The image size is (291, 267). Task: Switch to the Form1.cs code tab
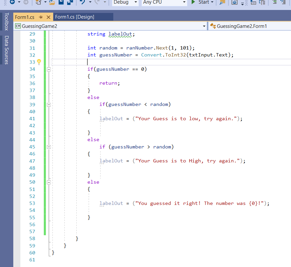[25, 17]
